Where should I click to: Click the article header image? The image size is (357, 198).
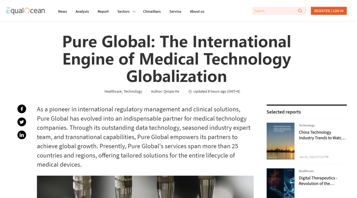145,187
